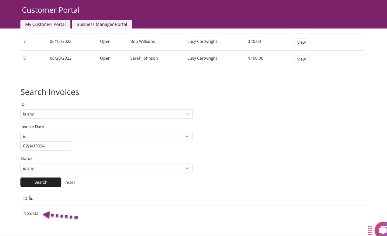
Task: Expand the ID filter dropdown
Action: [106, 114]
